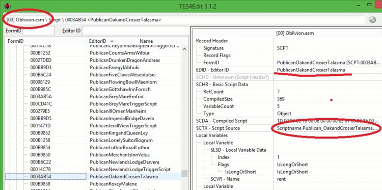Click the Type value Object

(x=284, y=114)
